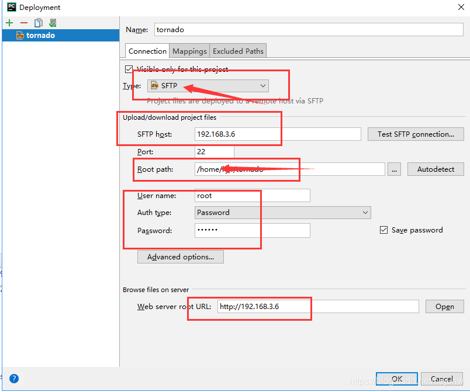Click the Test SFTP connection button
The height and width of the screenshot is (392, 470).
pos(416,134)
